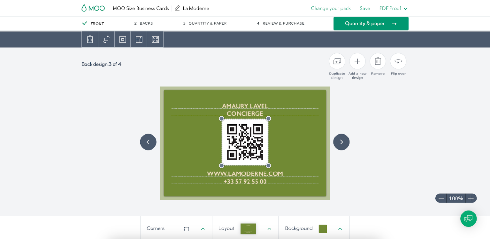Go to the Backs step
Screen dimensions: 490x239
tap(144, 23)
